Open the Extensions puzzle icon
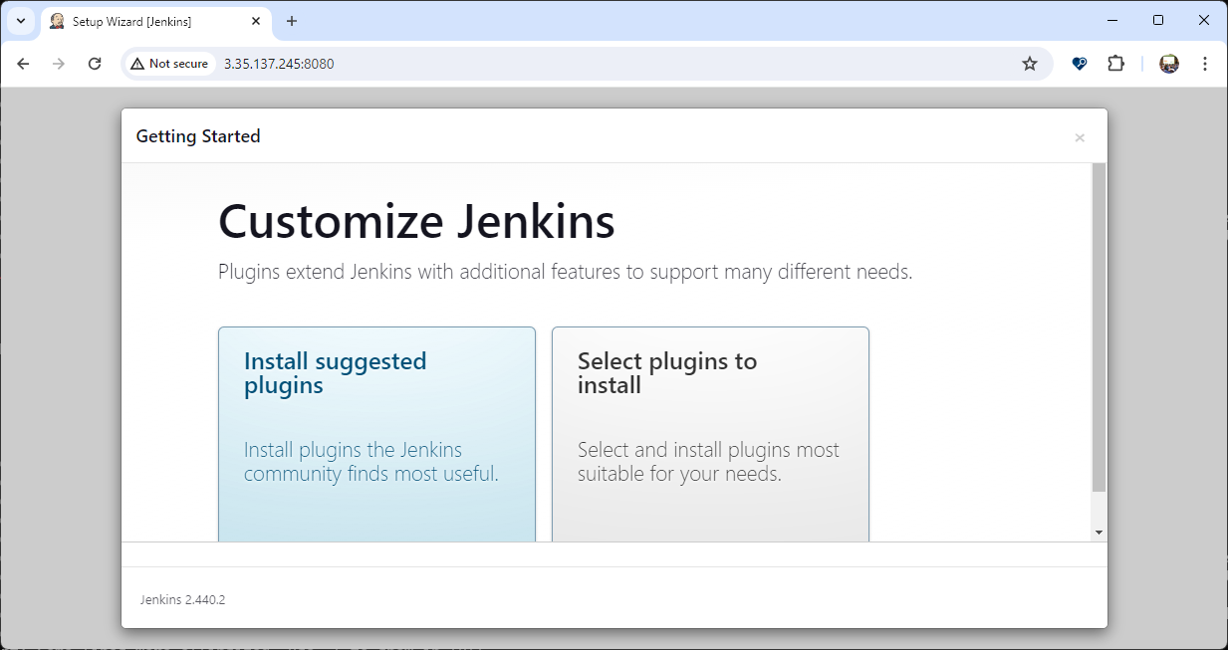 [1115, 64]
